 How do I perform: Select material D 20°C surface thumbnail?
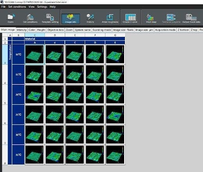coord(95,95)
